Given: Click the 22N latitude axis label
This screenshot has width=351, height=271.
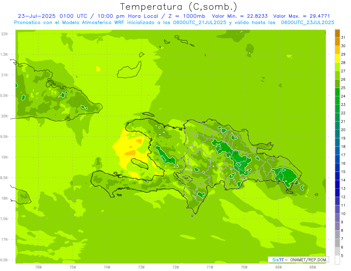Looking at the screenshot, I should point(4,34).
